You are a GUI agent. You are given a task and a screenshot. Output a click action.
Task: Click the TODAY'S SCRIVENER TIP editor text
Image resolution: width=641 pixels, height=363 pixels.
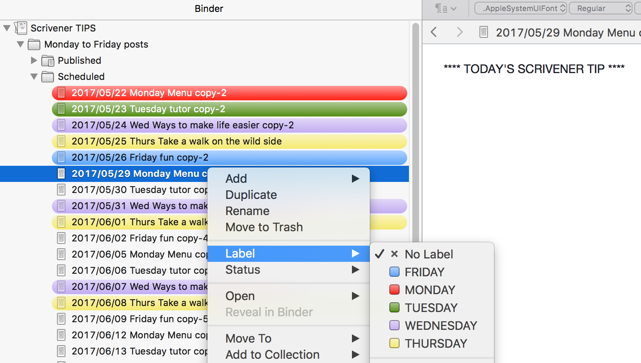click(x=534, y=69)
